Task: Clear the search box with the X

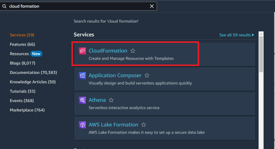Action: [x=152, y=6]
